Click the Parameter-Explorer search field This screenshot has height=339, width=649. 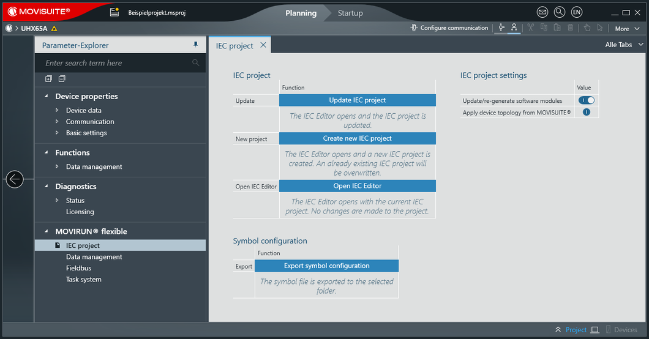116,63
